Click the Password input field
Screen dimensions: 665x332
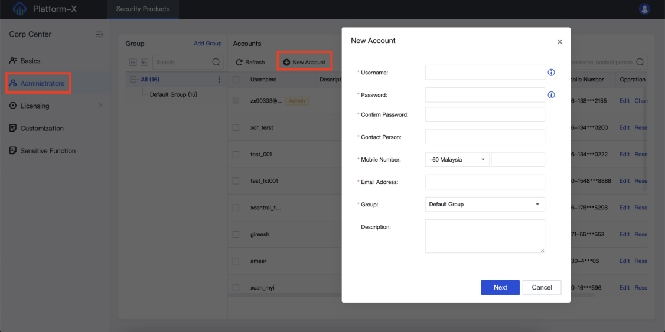coord(485,95)
